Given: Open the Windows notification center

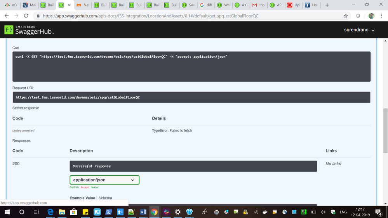Looking at the screenshot, I should coord(378,212).
